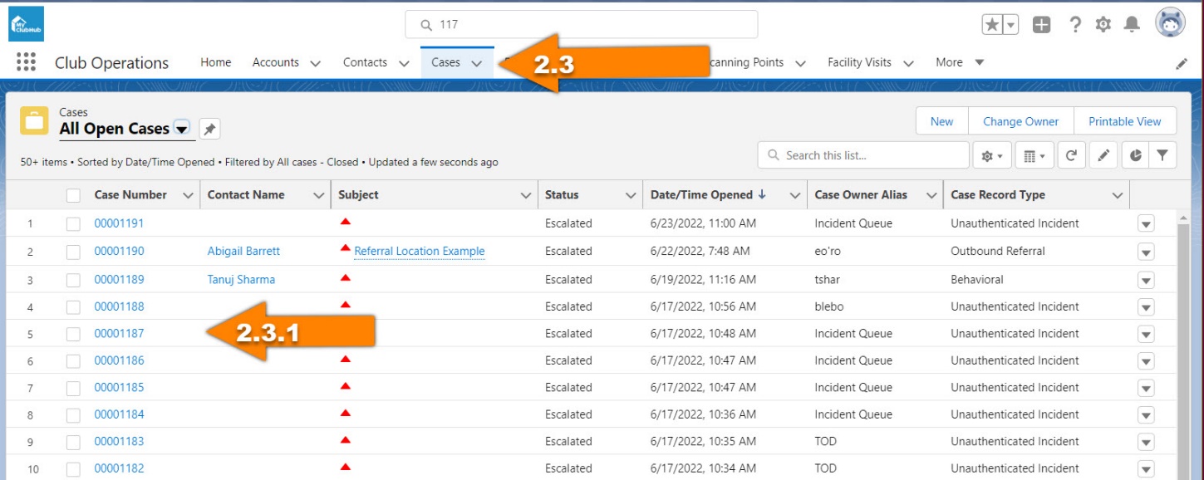The width and height of the screenshot is (1204, 480).
Task: Open row actions dropdown for case 00001190
Action: click(x=1146, y=252)
